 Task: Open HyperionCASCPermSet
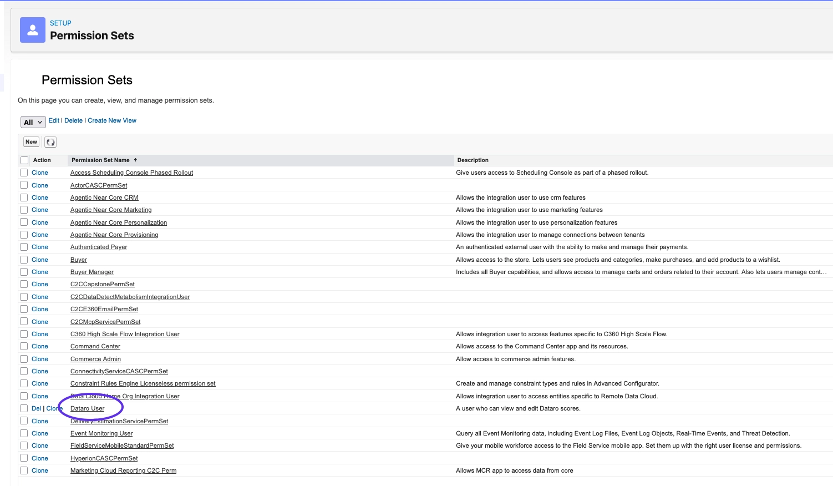pyautogui.click(x=104, y=458)
